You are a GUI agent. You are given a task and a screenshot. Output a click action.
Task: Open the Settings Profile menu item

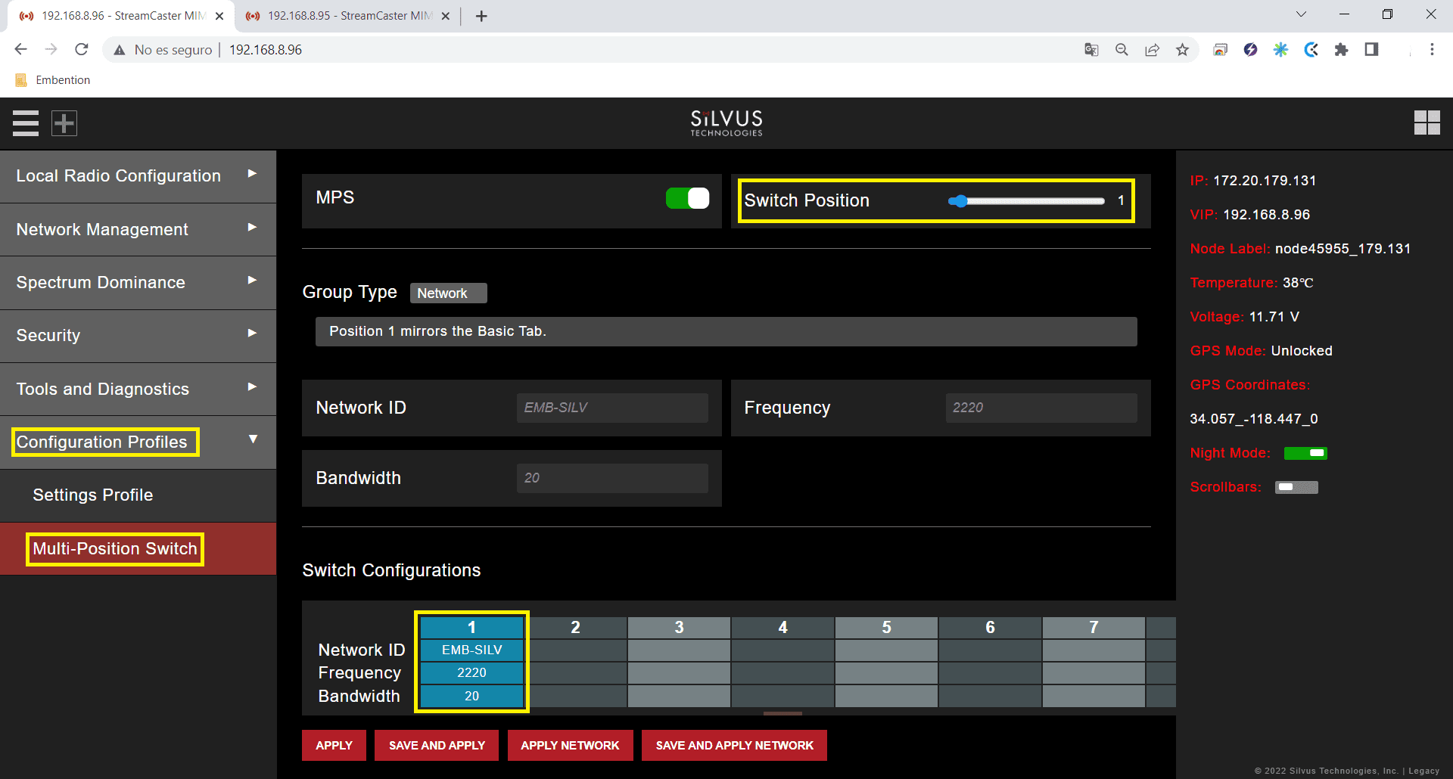click(93, 495)
